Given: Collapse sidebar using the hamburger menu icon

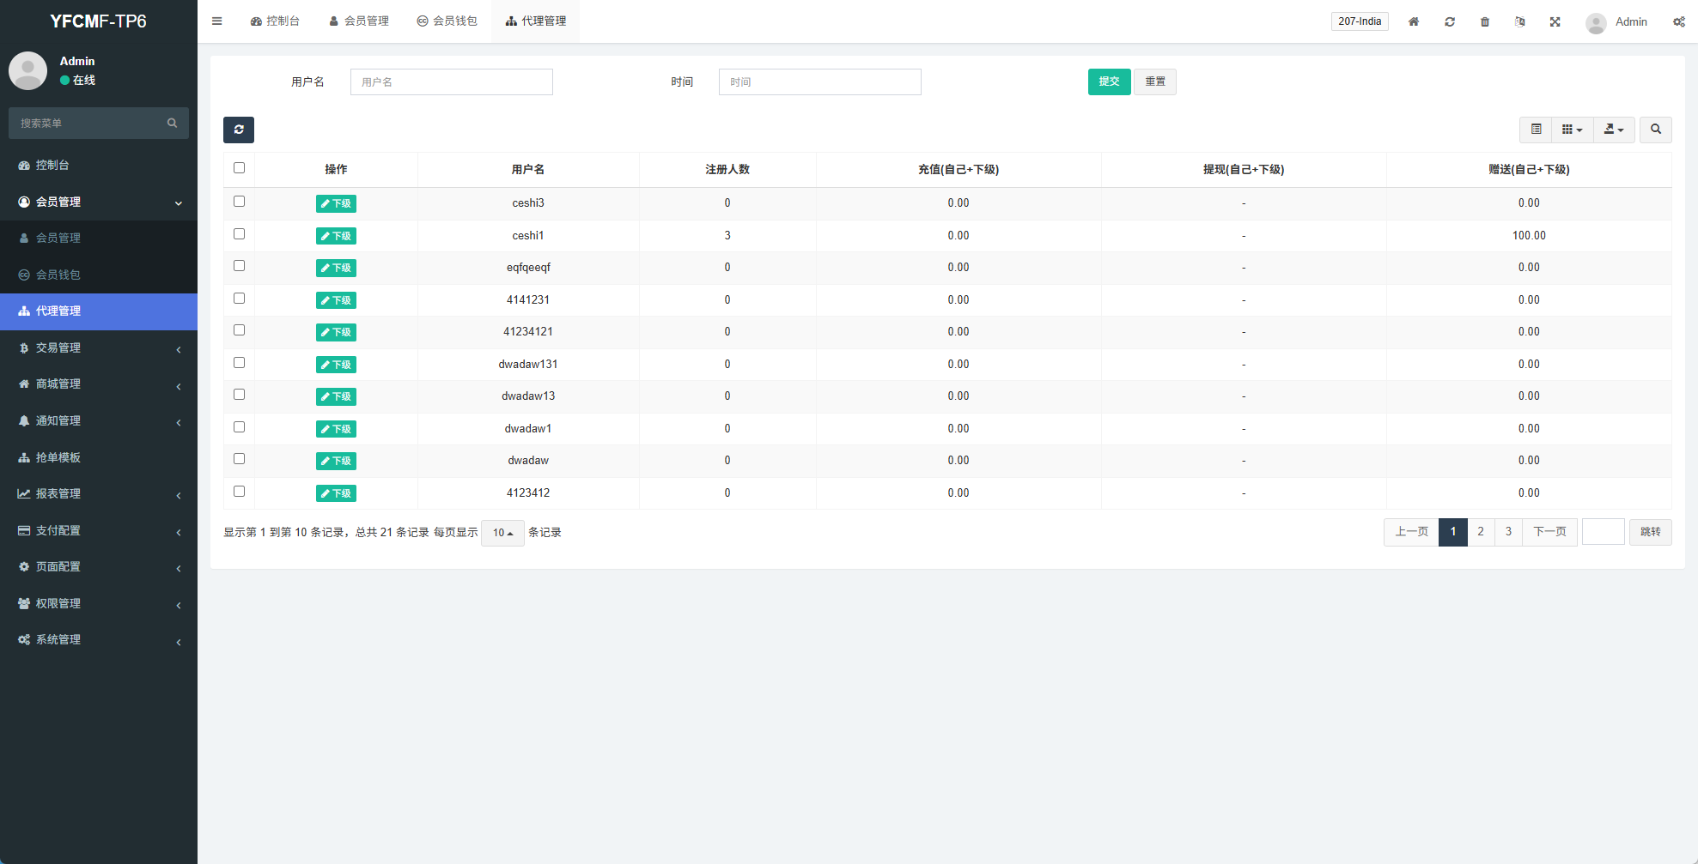Looking at the screenshot, I should point(217,21).
